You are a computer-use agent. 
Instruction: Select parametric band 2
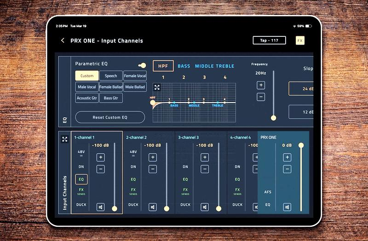click(184, 77)
